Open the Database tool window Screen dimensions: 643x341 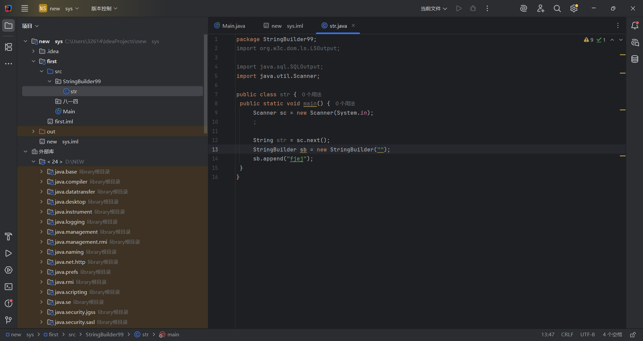(x=635, y=59)
